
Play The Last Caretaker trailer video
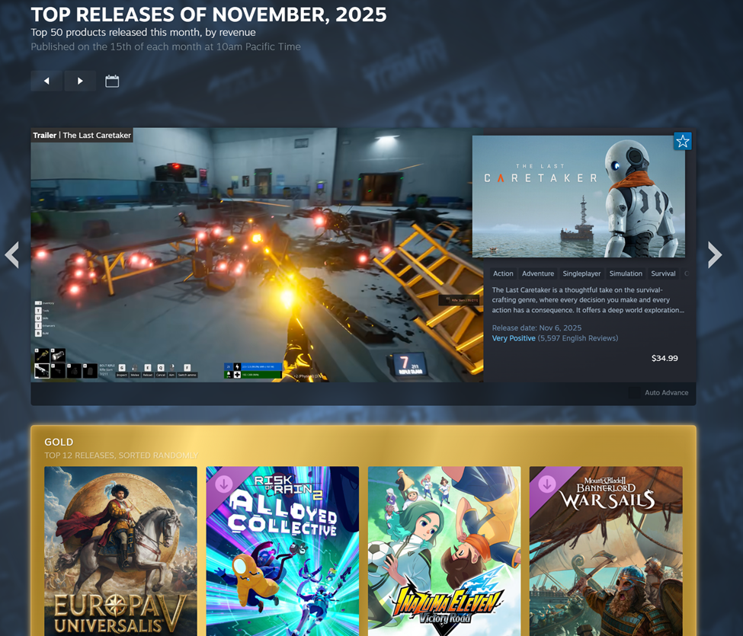(257, 255)
